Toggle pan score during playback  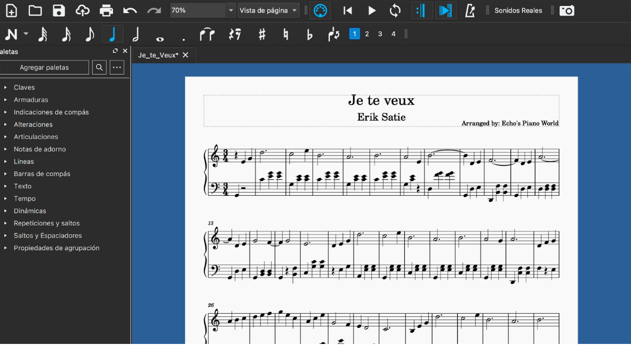tap(446, 11)
